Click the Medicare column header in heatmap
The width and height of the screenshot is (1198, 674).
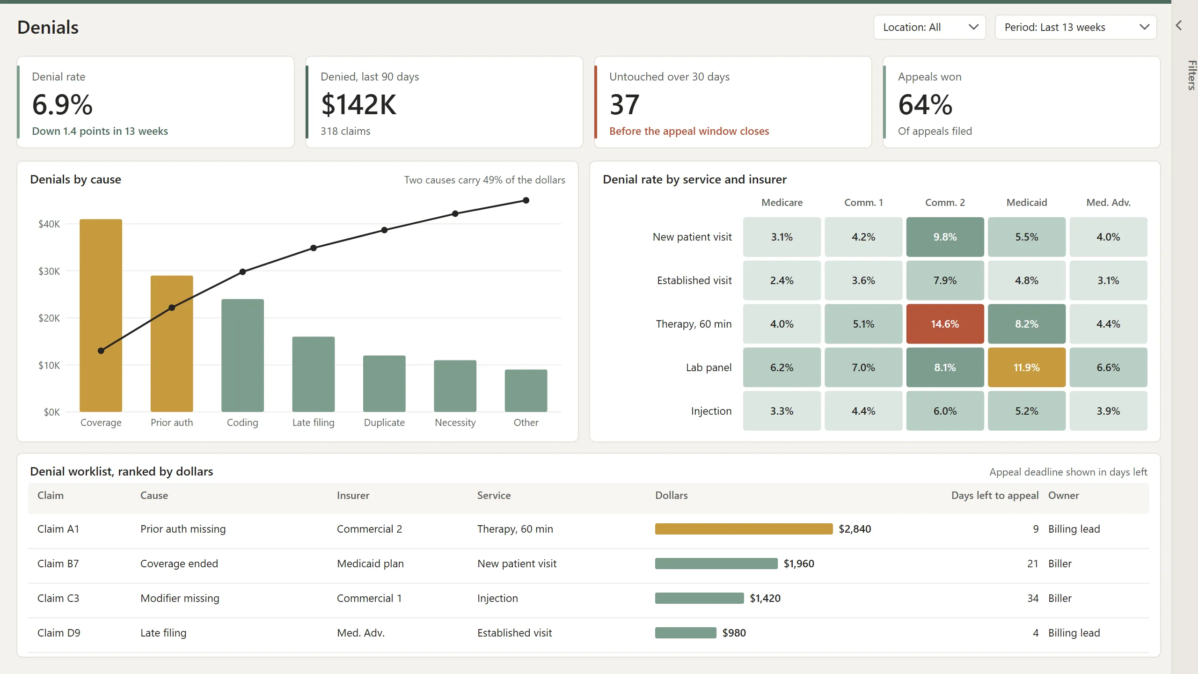(x=782, y=202)
